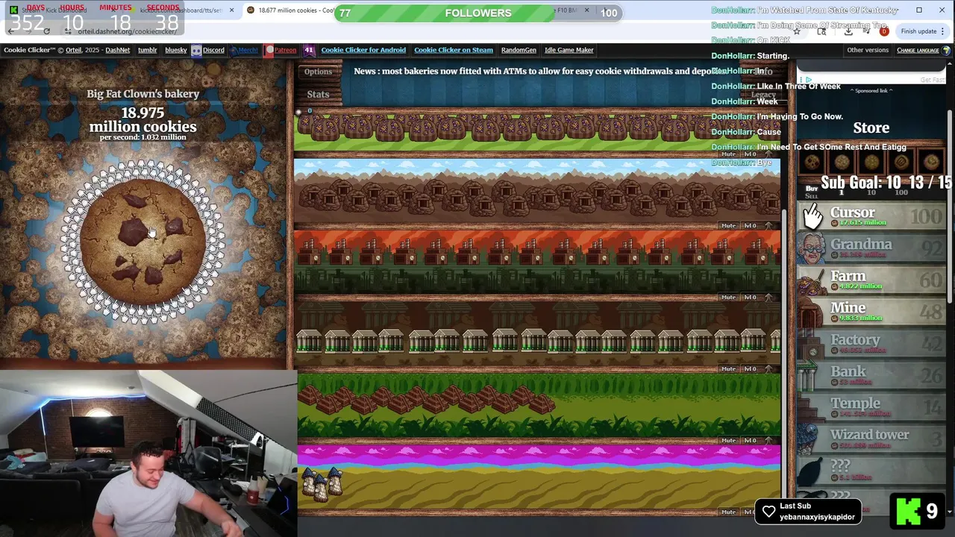Viewport: 955px width, 537px height.
Task: Bookmark this page with the star icon
Action: (797, 31)
